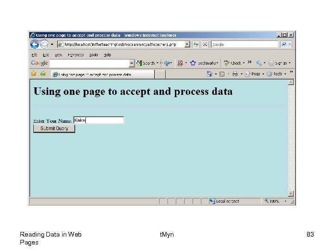334x251 pixels.
Task: Click the Google toolbar search input
Action: click(90, 63)
